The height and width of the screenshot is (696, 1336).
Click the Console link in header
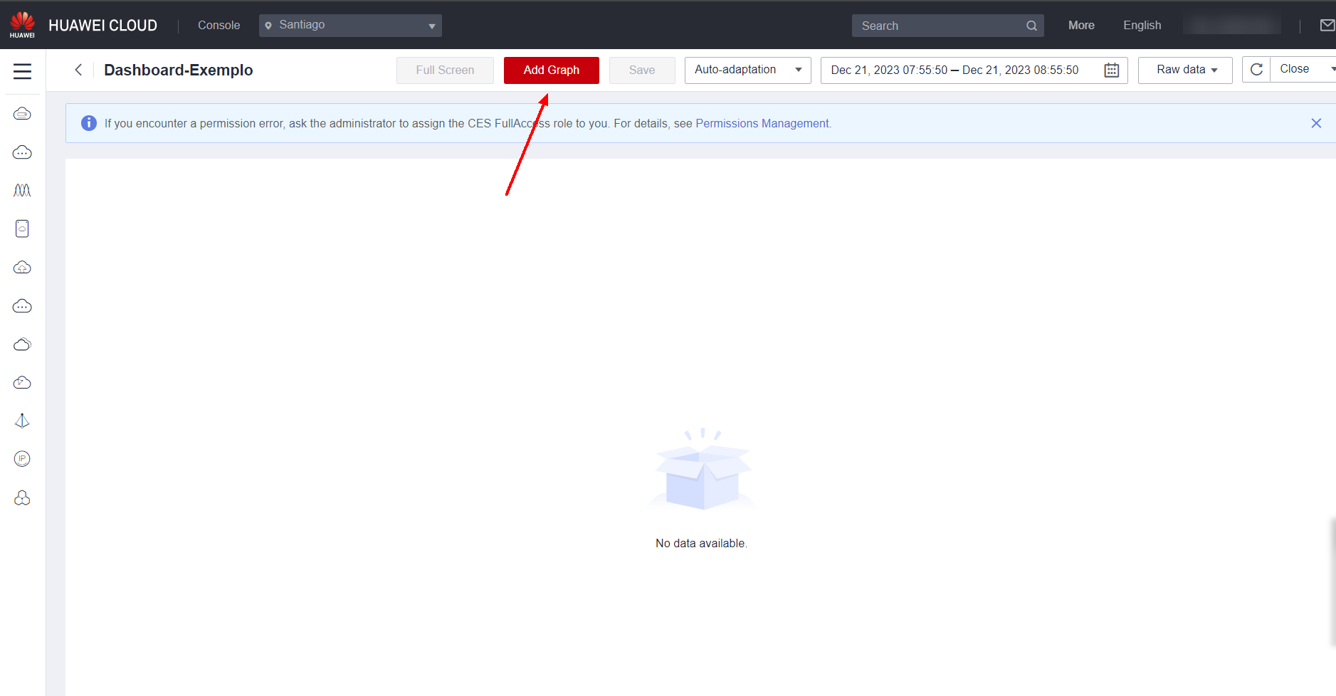pos(219,26)
